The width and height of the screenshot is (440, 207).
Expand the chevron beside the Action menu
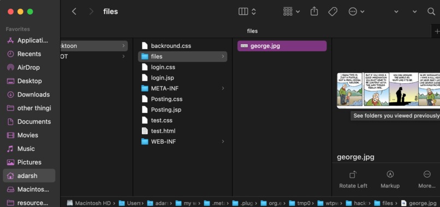point(362,12)
